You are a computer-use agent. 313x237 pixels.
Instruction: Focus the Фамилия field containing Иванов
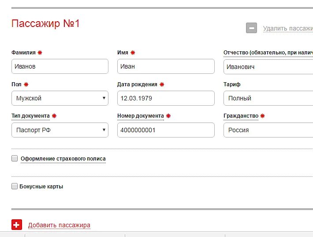(x=60, y=66)
